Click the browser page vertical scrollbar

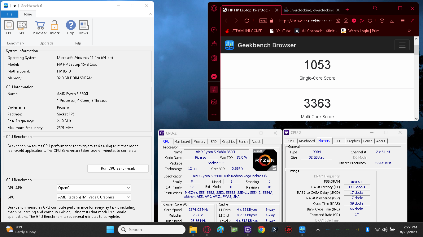point(416,49)
